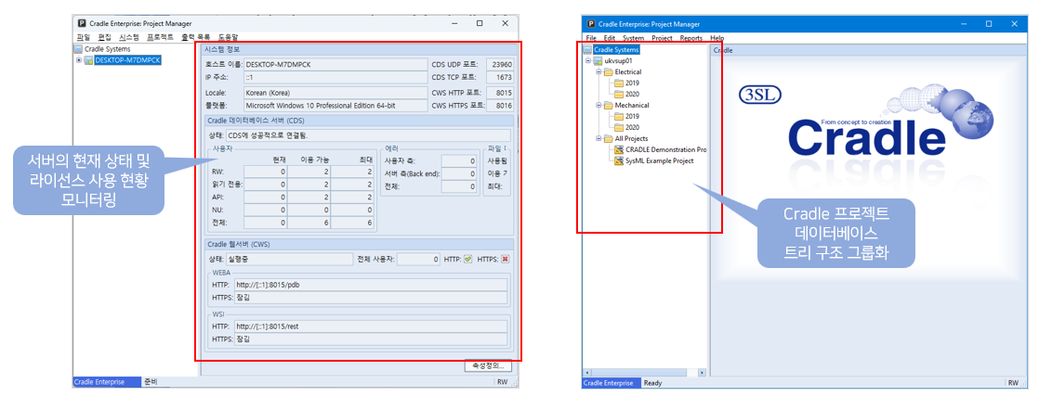Click the CRADLE Demonstration Project icon
Image resolution: width=1039 pixels, height=396 pixels.
click(619, 149)
